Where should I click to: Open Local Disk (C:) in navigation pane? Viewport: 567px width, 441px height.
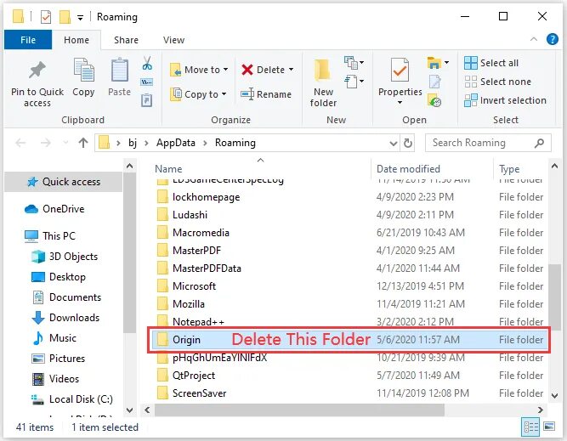point(72,399)
